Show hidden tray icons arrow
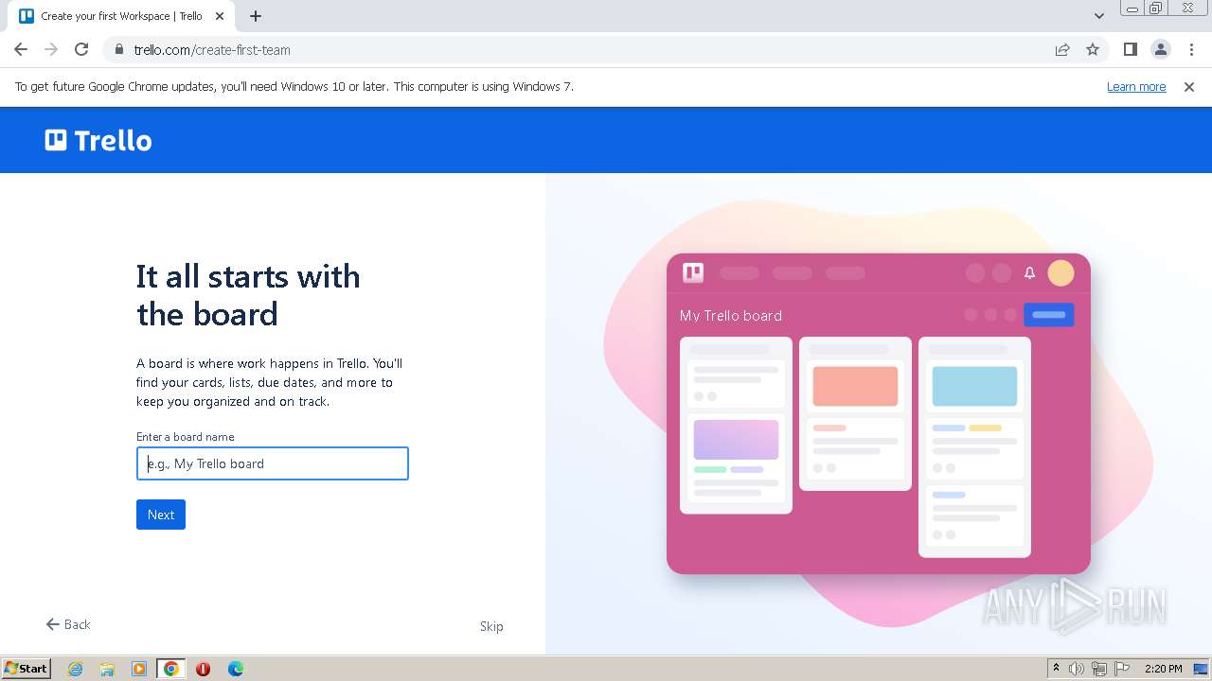The height and width of the screenshot is (681, 1212). pyautogui.click(x=1056, y=669)
